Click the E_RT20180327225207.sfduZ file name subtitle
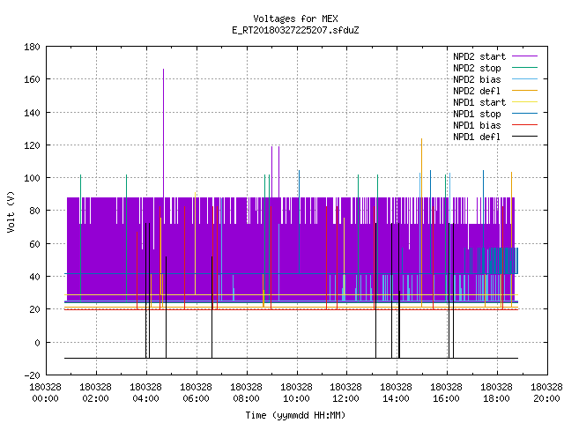The height and width of the screenshot is (423, 564). click(295, 30)
